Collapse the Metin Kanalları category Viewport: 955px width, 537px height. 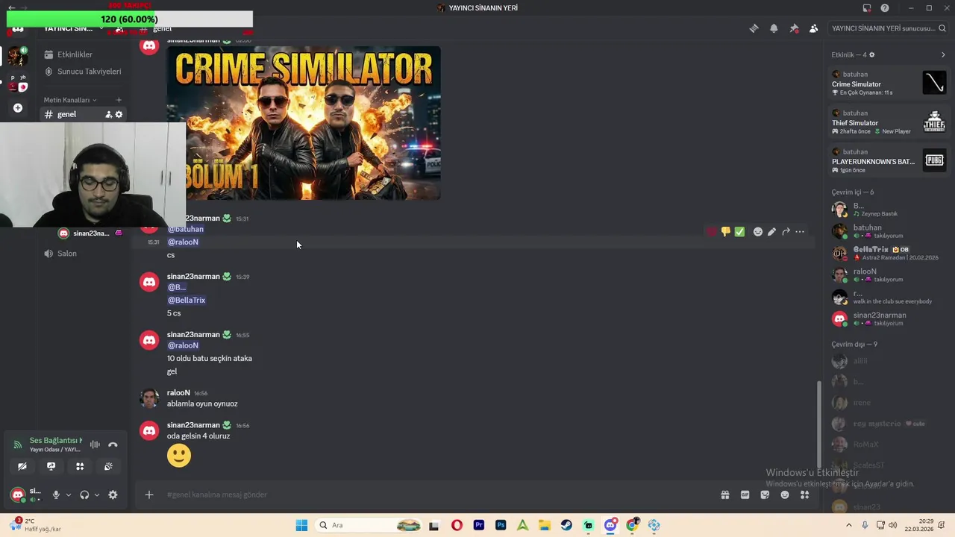(x=70, y=100)
